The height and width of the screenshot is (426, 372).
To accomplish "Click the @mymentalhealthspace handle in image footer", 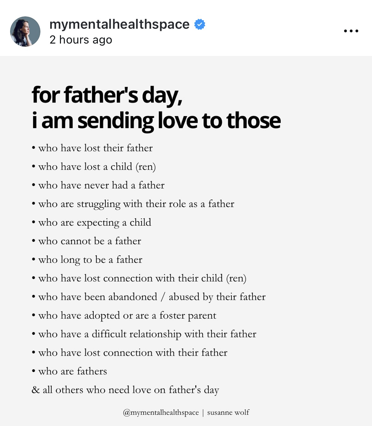I will (x=161, y=412).
